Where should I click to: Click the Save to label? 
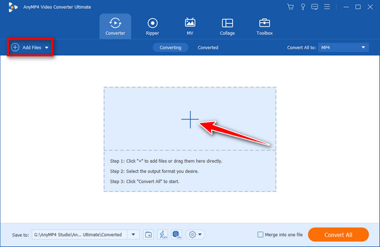20,235
